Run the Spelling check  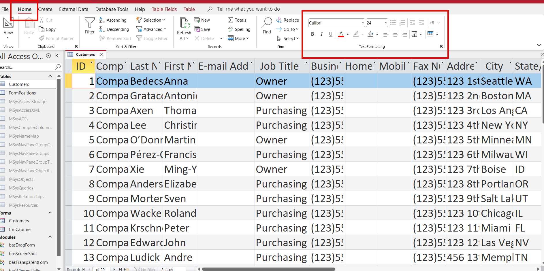pos(239,29)
